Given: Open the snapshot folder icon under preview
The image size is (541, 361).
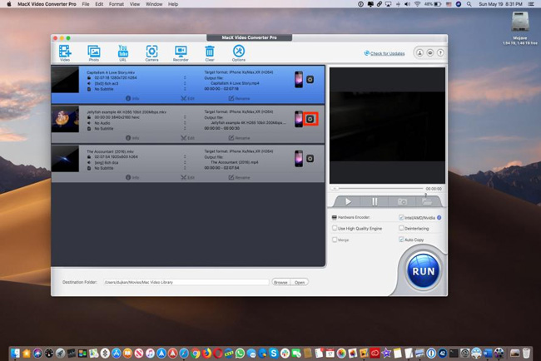Looking at the screenshot, I should [x=427, y=201].
